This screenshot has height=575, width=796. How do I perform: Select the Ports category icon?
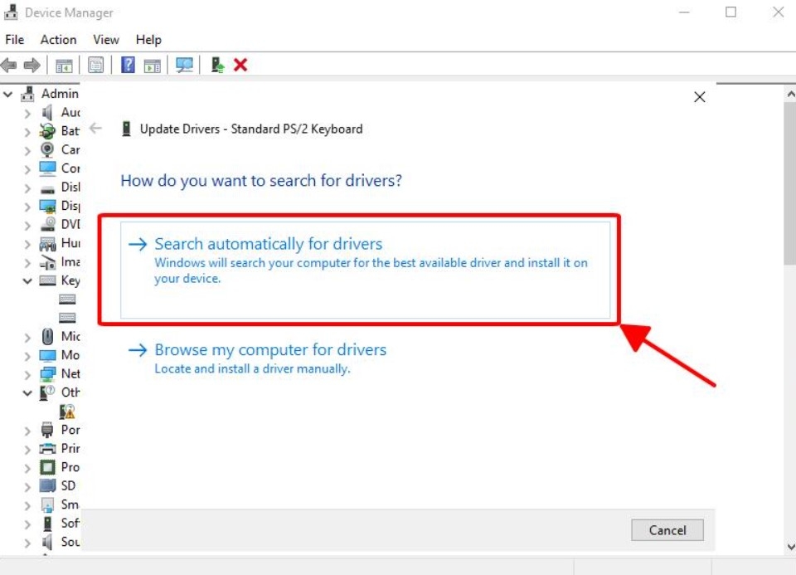click(47, 430)
